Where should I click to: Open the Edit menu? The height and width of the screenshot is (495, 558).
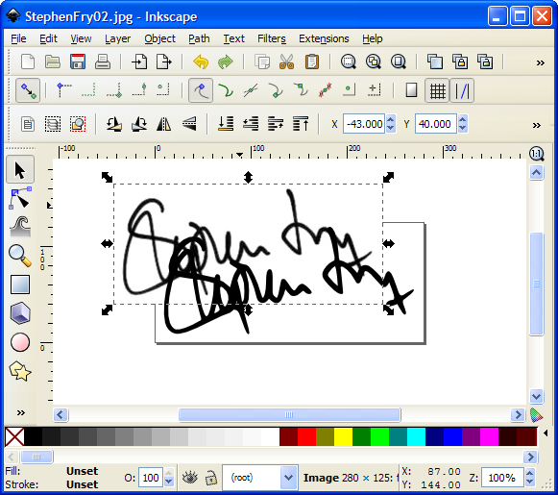coord(48,38)
